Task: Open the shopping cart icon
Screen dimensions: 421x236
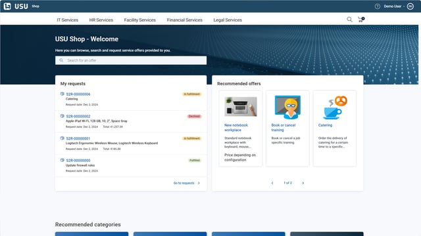Action: tap(361, 19)
